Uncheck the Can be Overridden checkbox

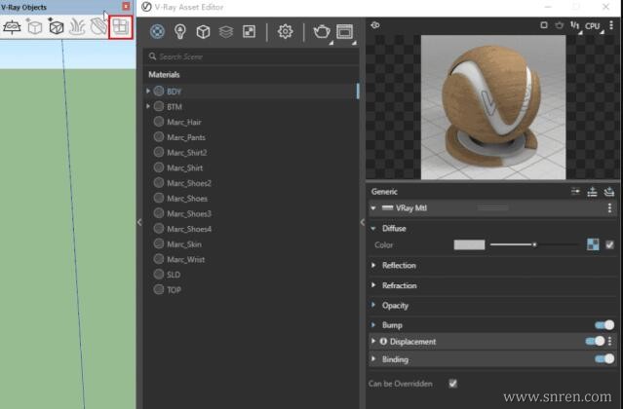point(452,384)
